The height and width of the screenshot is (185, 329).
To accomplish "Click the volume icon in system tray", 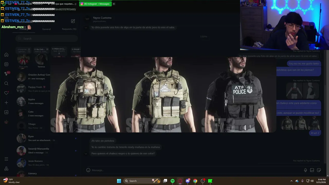I will pyautogui.click(x=312, y=181).
